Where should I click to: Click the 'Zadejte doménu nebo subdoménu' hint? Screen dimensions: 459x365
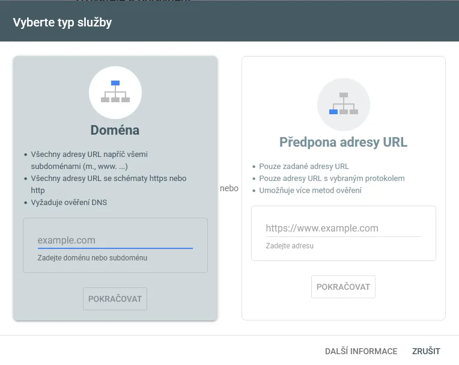pyautogui.click(x=92, y=258)
